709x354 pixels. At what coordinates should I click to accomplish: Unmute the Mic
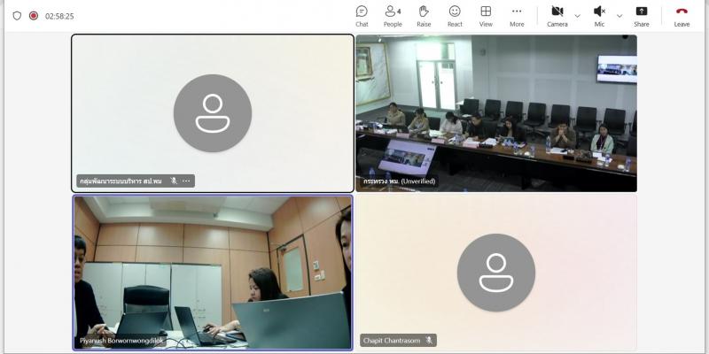click(599, 16)
